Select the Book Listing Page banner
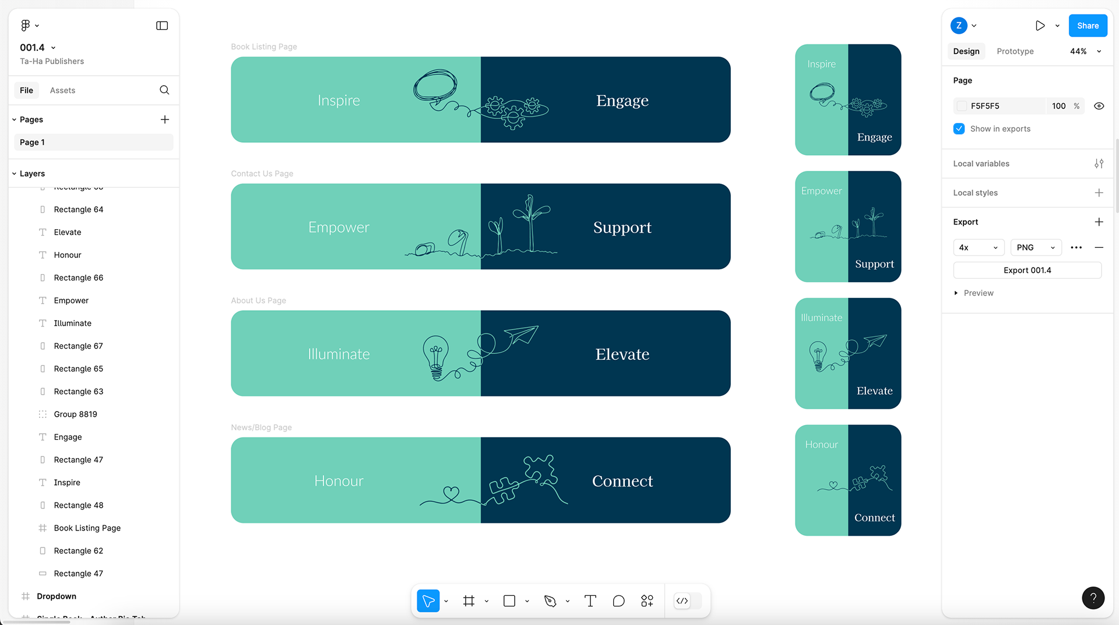This screenshot has height=625, width=1119. coord(480,100)
